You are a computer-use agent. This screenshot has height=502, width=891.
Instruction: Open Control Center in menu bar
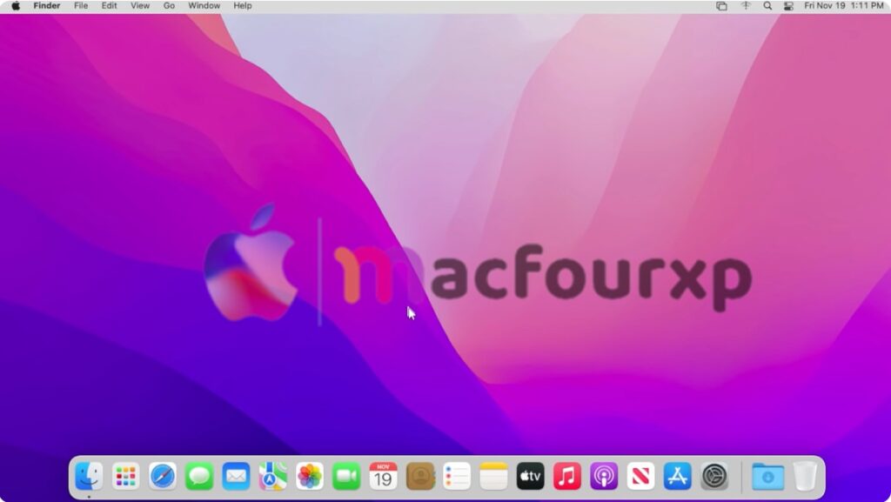(789, 6)
